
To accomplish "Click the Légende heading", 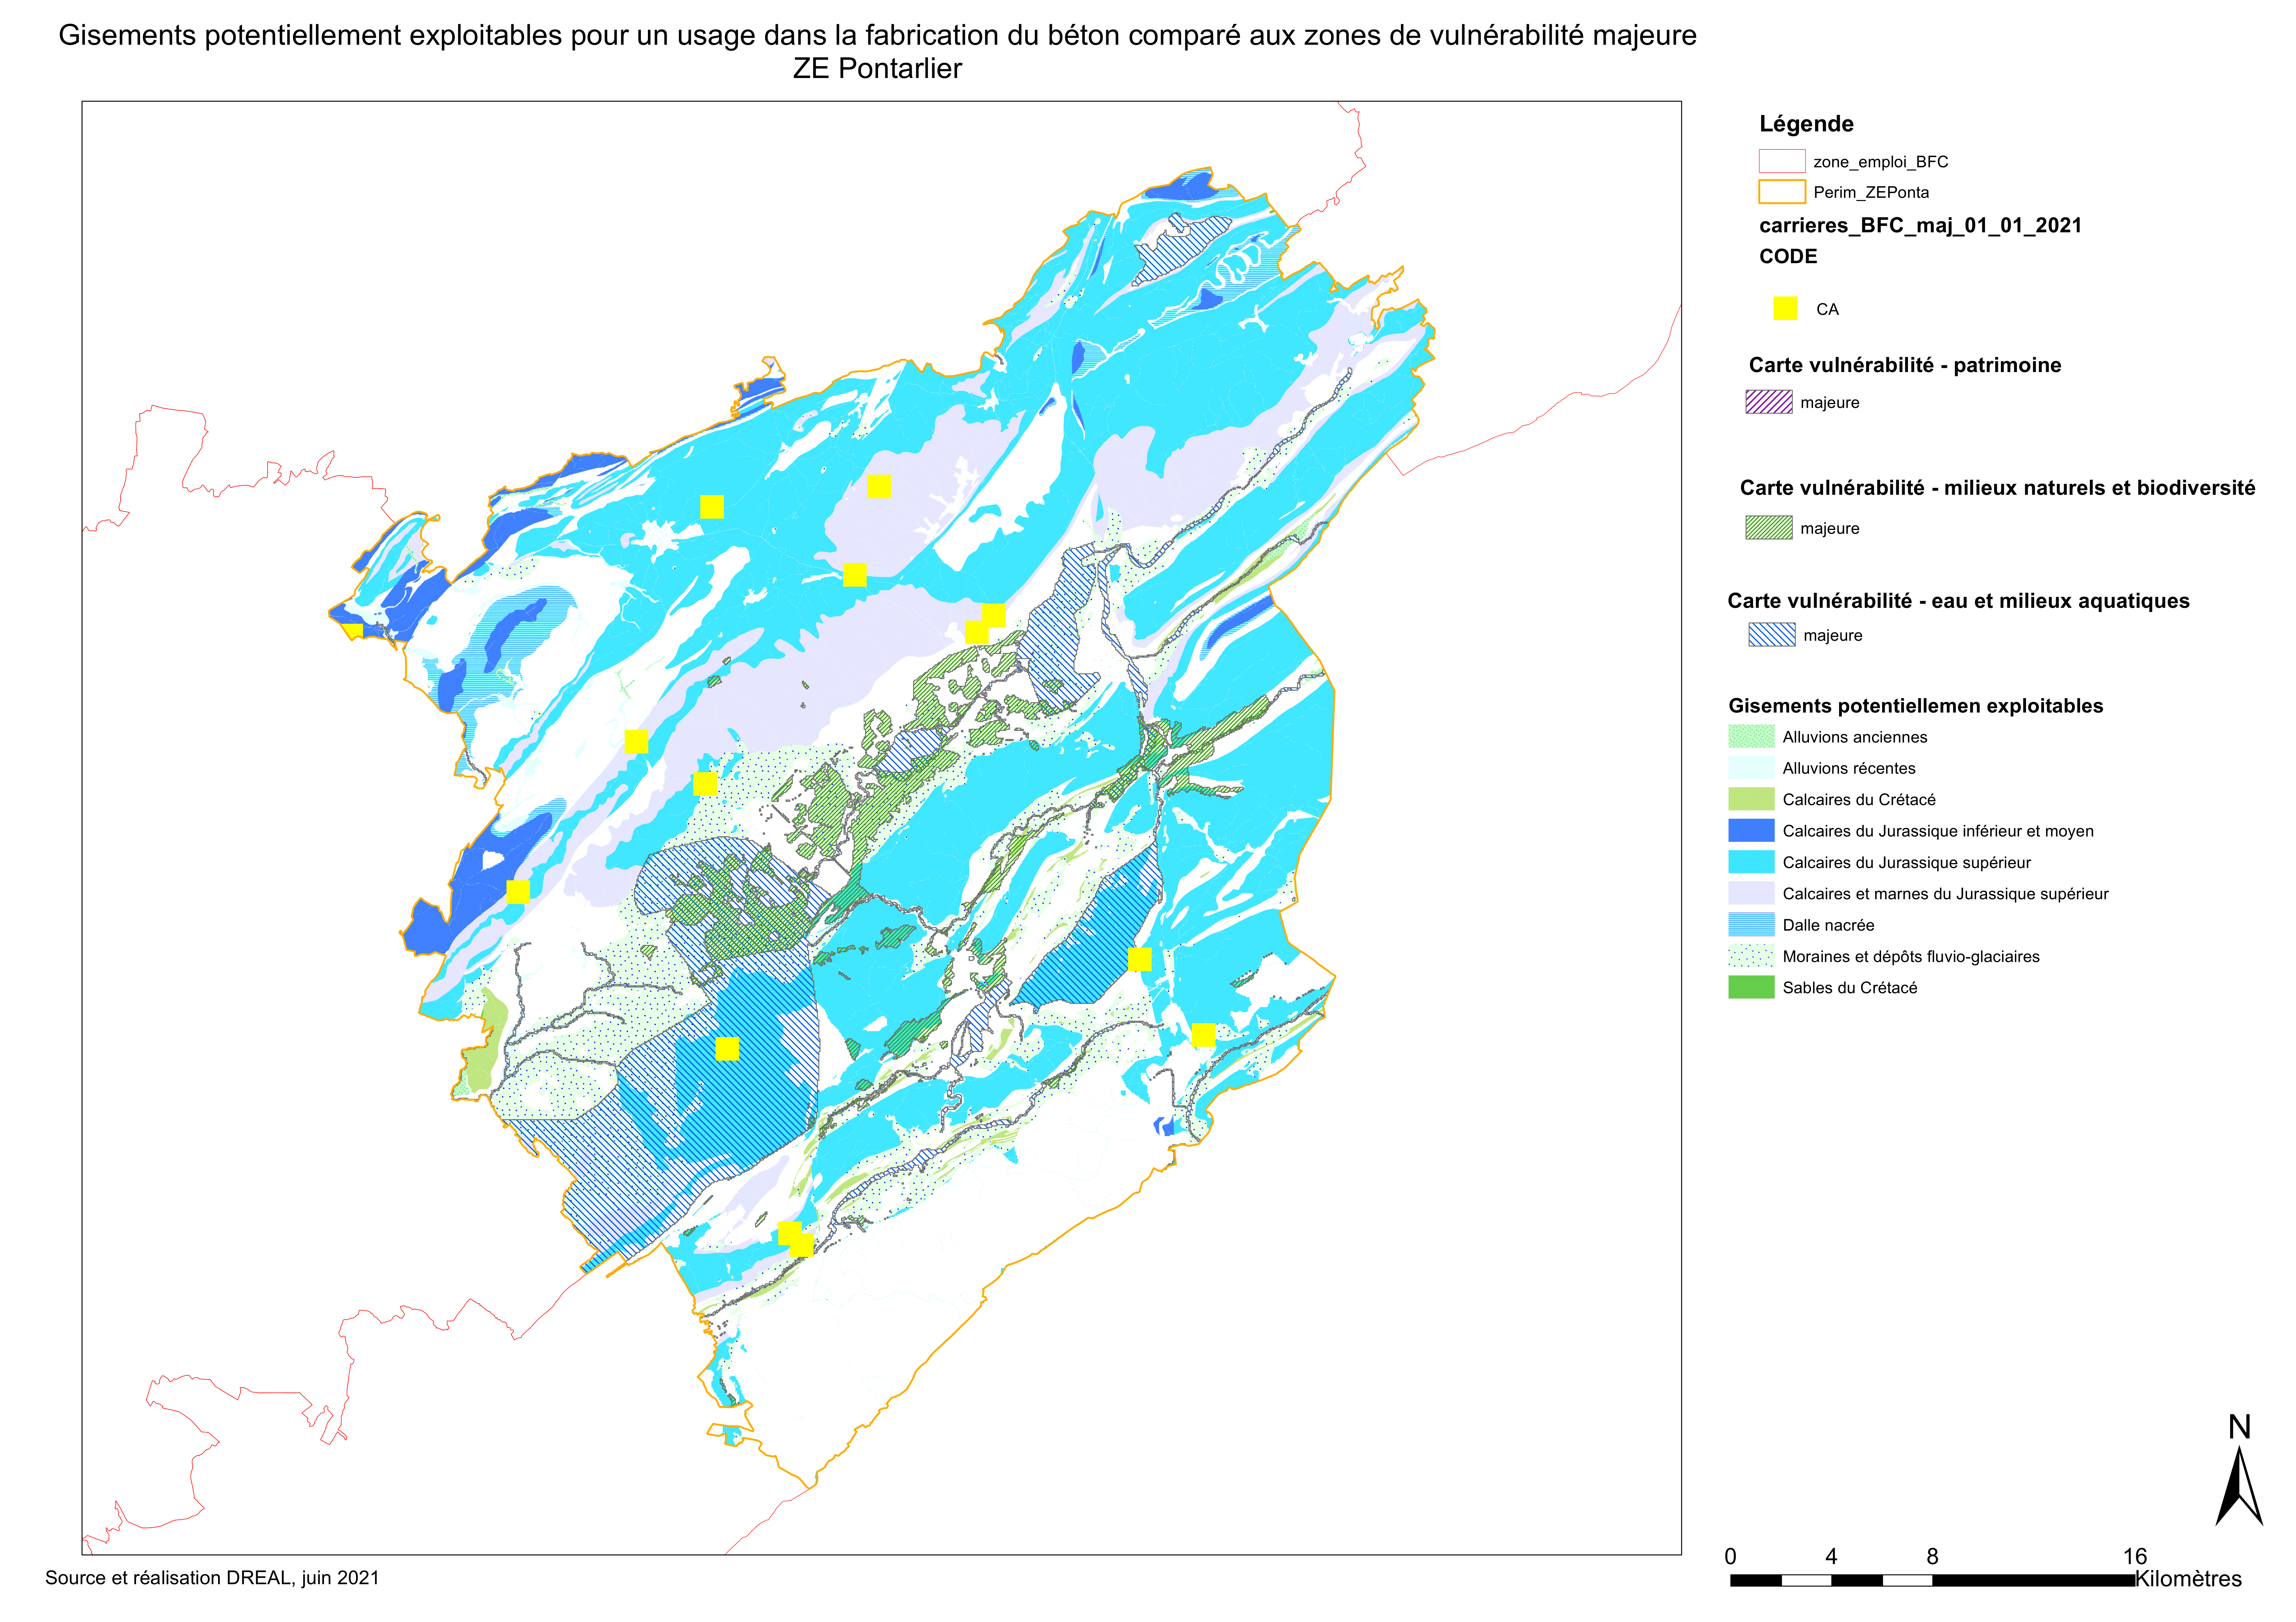I will pyautogui.click(x=1806, y=124).
